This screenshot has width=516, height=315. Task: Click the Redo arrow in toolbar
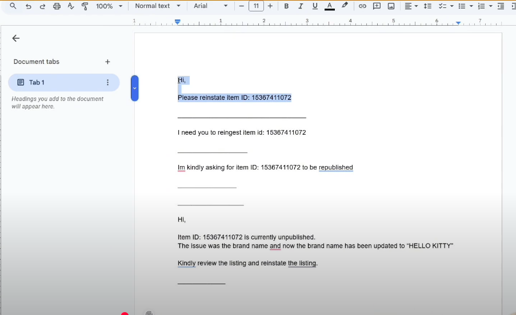click(42, 6)
